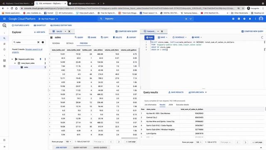The image size is (266, 150).
Task: Clear the Explorer search field with X
Action: click(38, 42)
